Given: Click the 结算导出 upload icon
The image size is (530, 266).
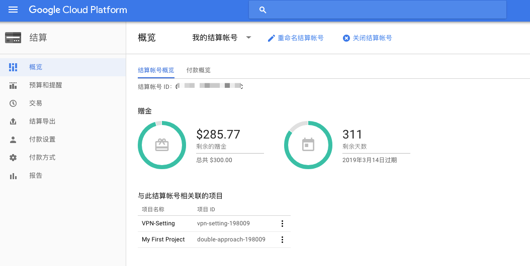Looking at the screenshot, I should click(13, 121).
